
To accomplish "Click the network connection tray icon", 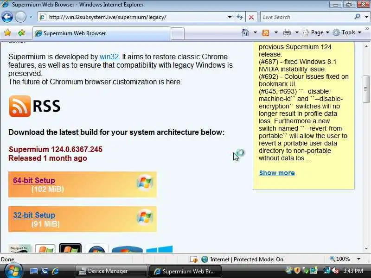I will point(327,270).
